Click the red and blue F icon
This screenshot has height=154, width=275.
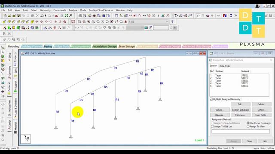click(225, 16)
